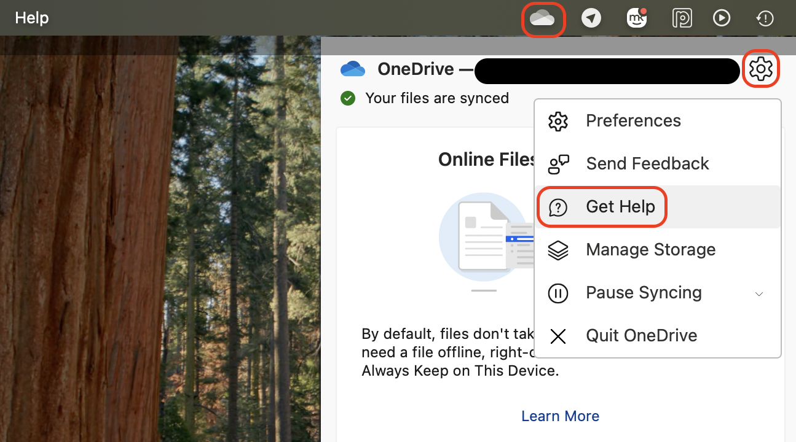Open the Help menu in the menu bar
796x442 pixels.
[31, 18]
